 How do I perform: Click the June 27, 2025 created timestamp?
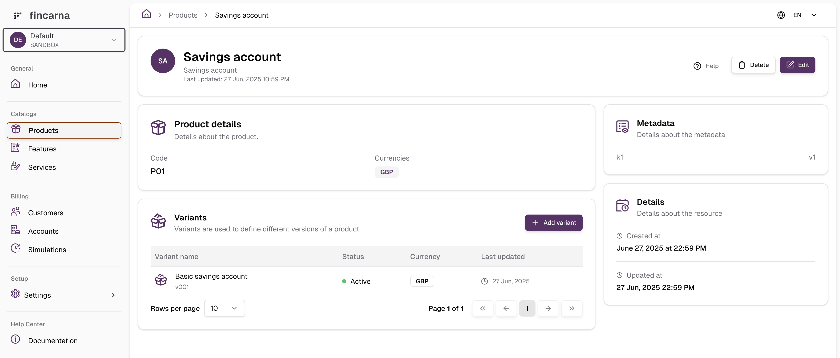click(661, 248)
